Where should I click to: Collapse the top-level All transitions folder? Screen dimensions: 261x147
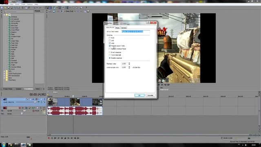pyautogui.click(x=4, y=15)
